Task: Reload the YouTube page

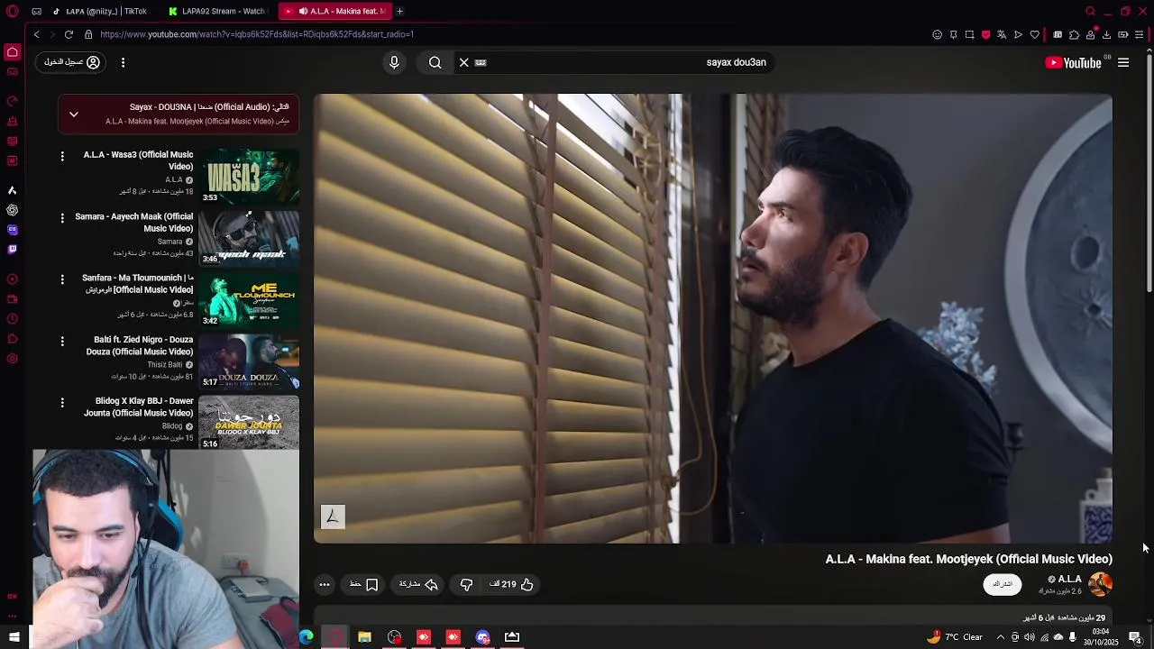Action: (x=69, y=34)
